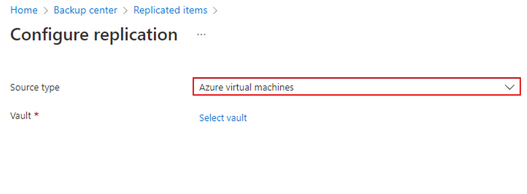Screen dimensions: 527x194
Task: Click the red required asterisk beside Vault
Action: coord(36,115)
